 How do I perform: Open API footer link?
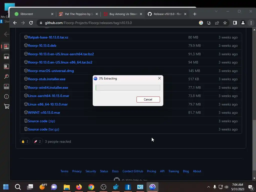(x=162, y=171)
